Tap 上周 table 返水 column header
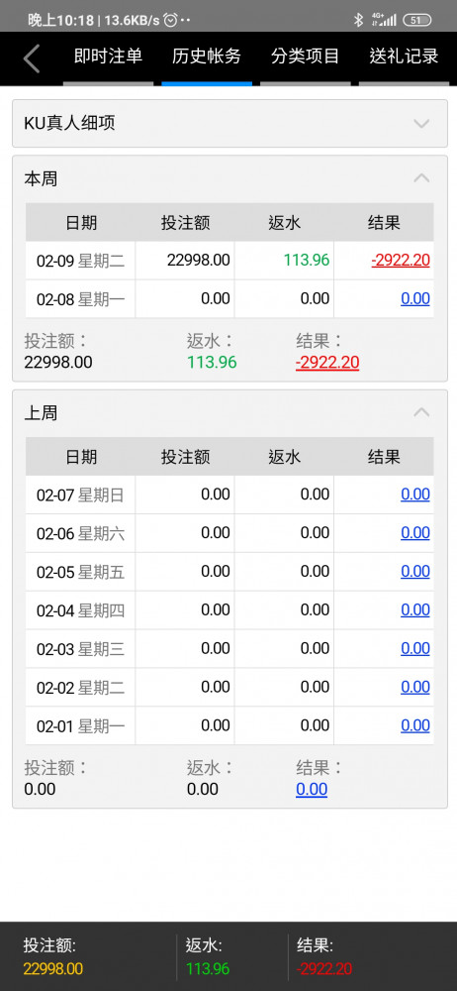The height and width of the screenshot is (991, 457). tap(285, 456)
